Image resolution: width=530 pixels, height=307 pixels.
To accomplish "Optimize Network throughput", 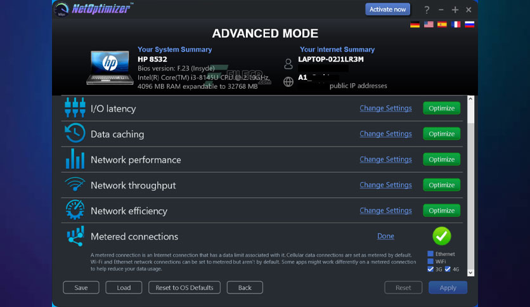I will [441, 185].
